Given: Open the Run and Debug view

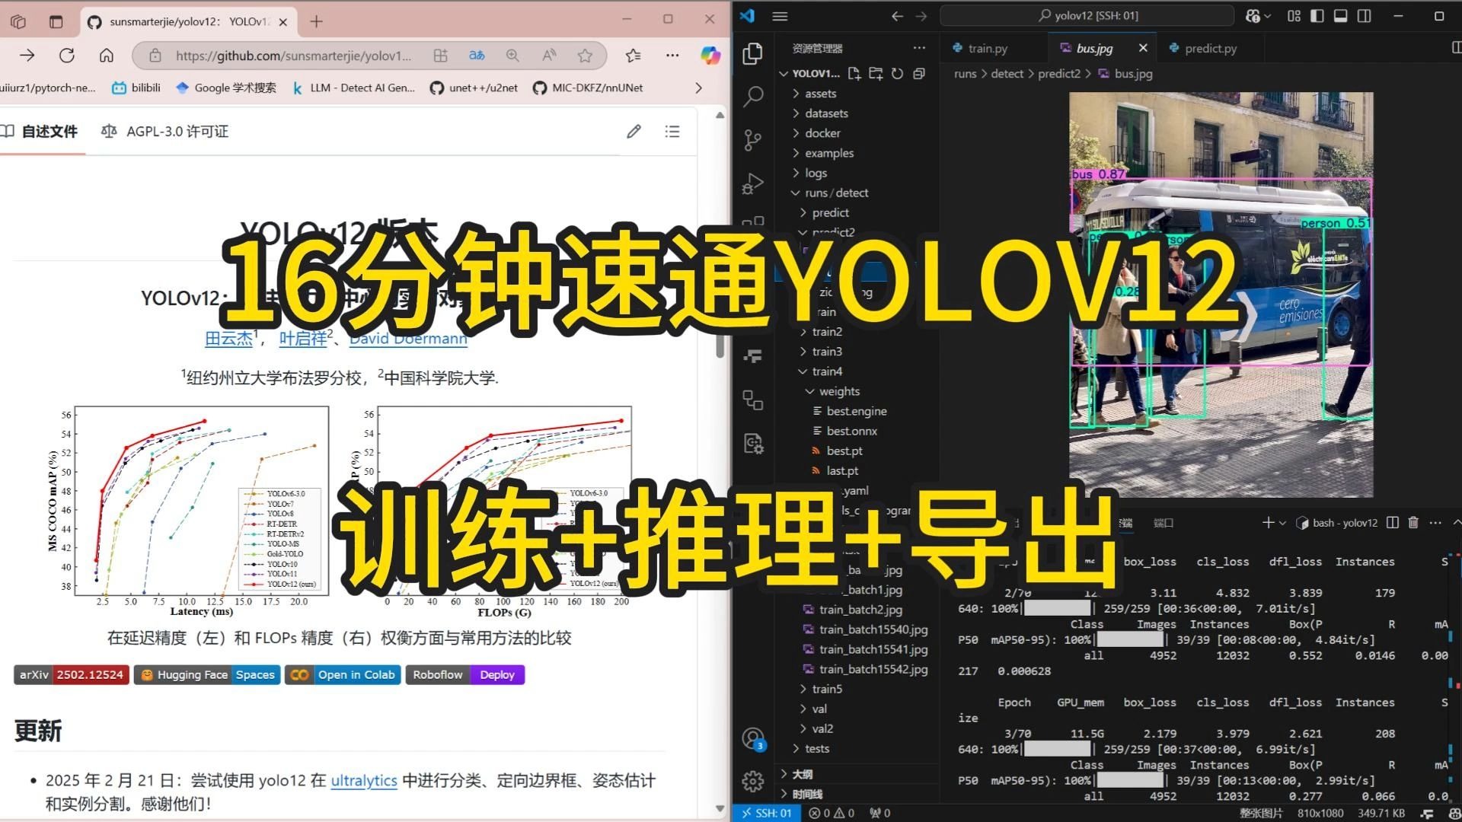Looking at the screenshot, I should point(752,183).
